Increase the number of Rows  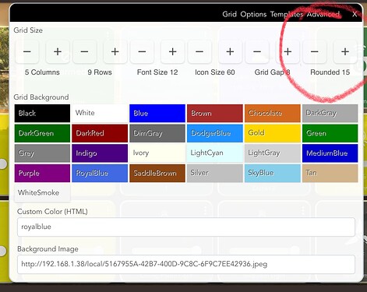tap(115, 51)
